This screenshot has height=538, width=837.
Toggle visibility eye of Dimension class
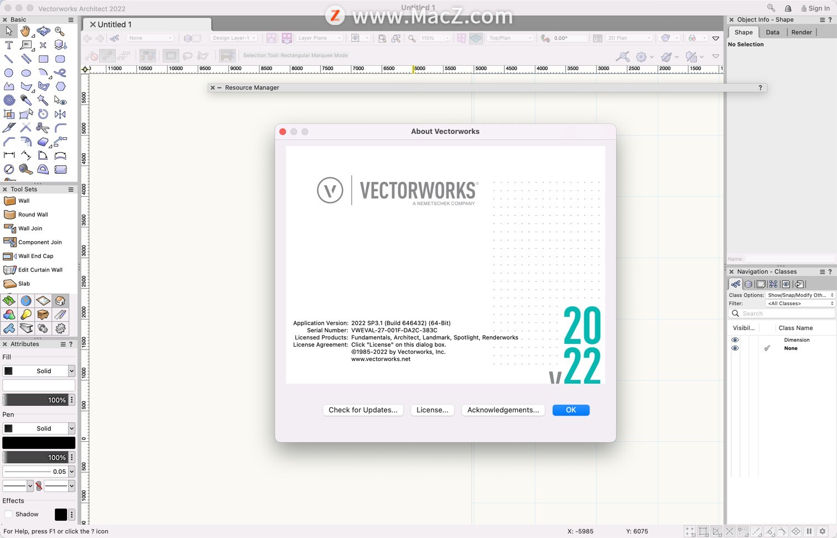click(735, 340)
